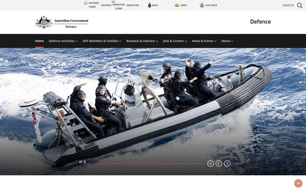Click the broken Defence Home image icon

coord(86,3)
